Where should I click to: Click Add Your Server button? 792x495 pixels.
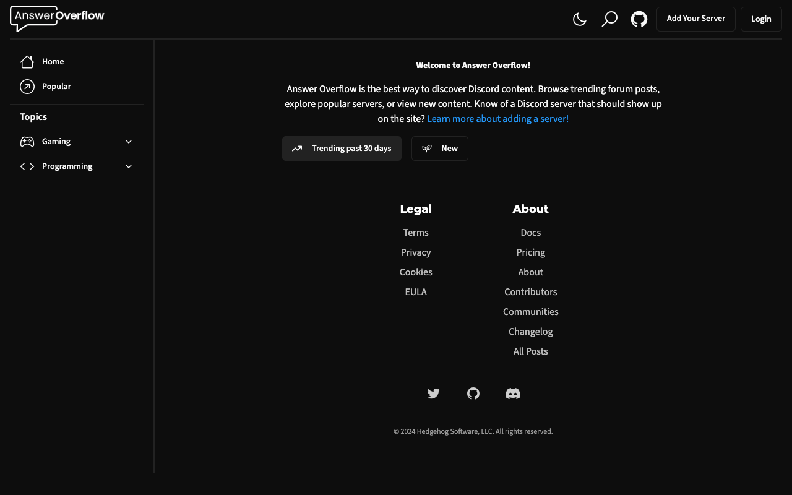[x=696, y=19]
